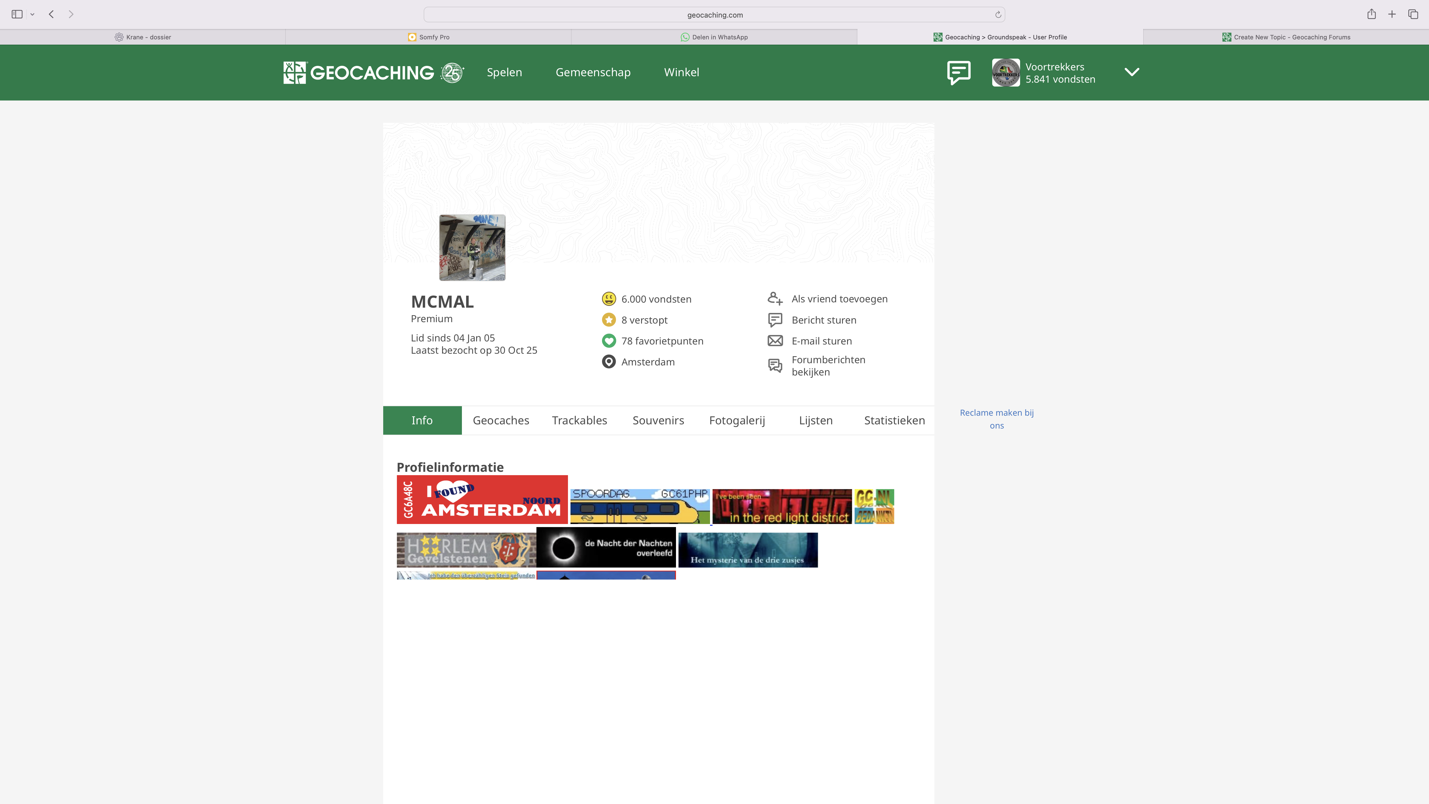Expand the account menu chevron
This screenshot has width=1429, height=804.
point(1132,72)
